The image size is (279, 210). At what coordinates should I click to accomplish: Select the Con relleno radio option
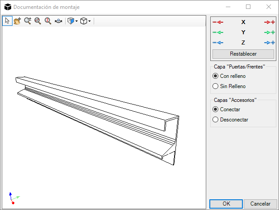[229, 76]
